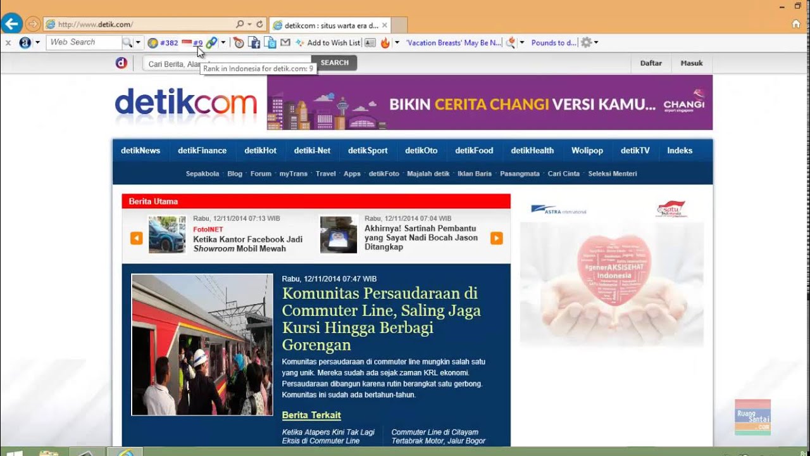This screenshot has width=810, height=456.
Task: Click the search analytics flame-magnifier icon
Action: 510,42
